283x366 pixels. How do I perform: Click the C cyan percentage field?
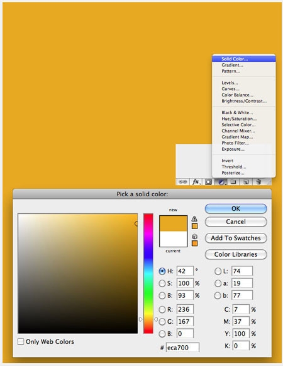(x=241, y=309)
